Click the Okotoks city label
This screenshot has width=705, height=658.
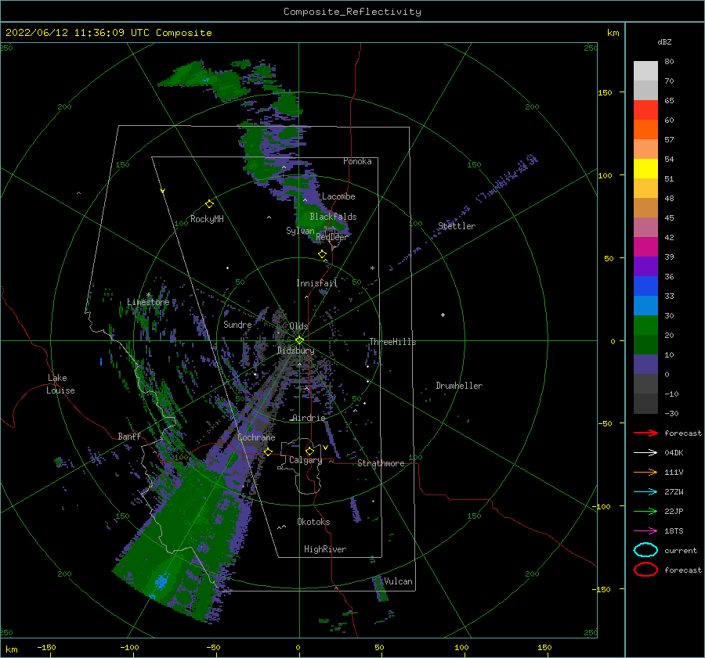313,522
